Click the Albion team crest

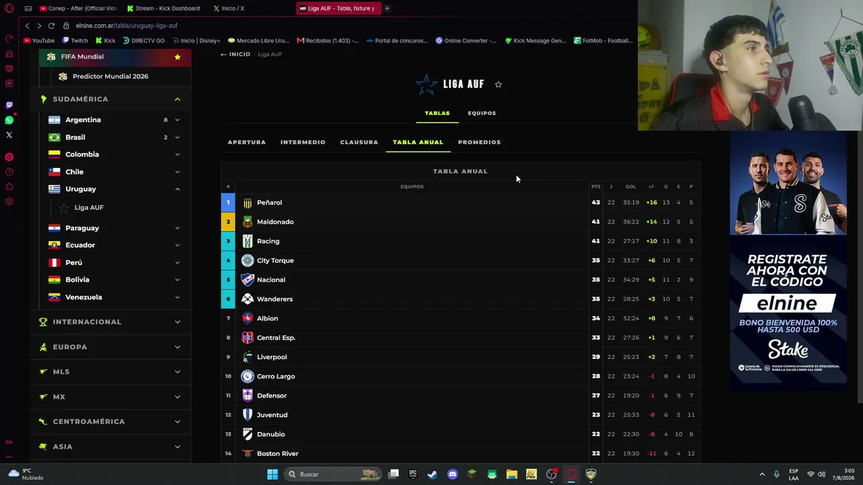pos(247,318)
